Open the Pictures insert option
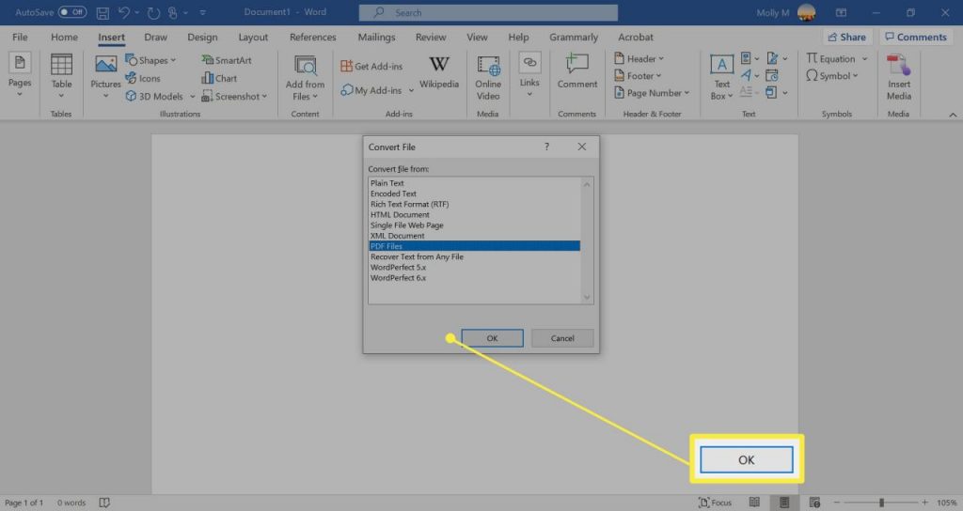This screenshot has height=511, width=963. coord(105,76)
